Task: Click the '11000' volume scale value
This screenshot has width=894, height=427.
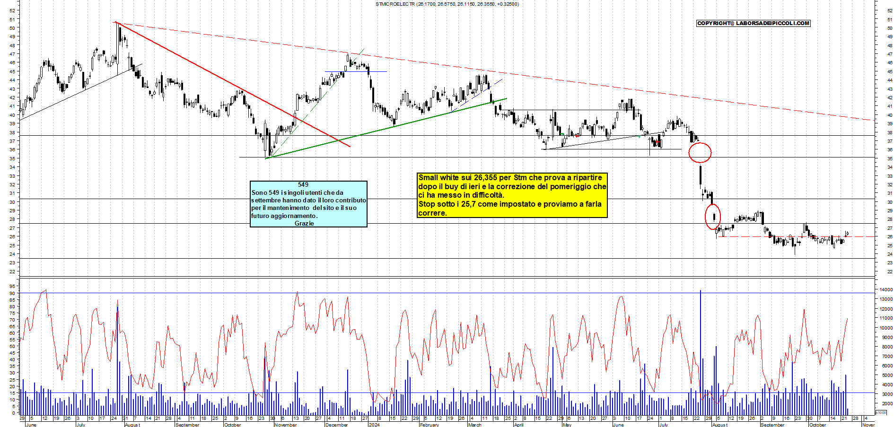Action: point(886,318)
